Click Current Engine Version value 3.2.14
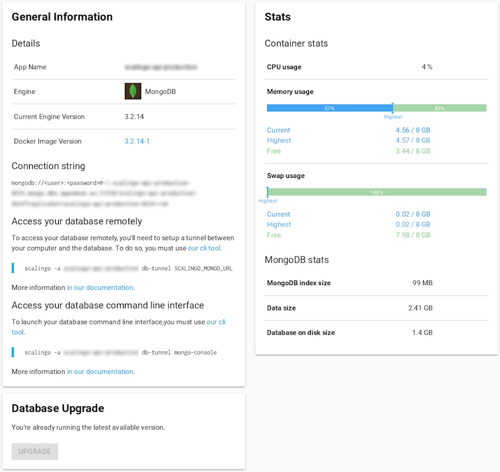This screenshot has width=500, height=472. click(134, 117)
